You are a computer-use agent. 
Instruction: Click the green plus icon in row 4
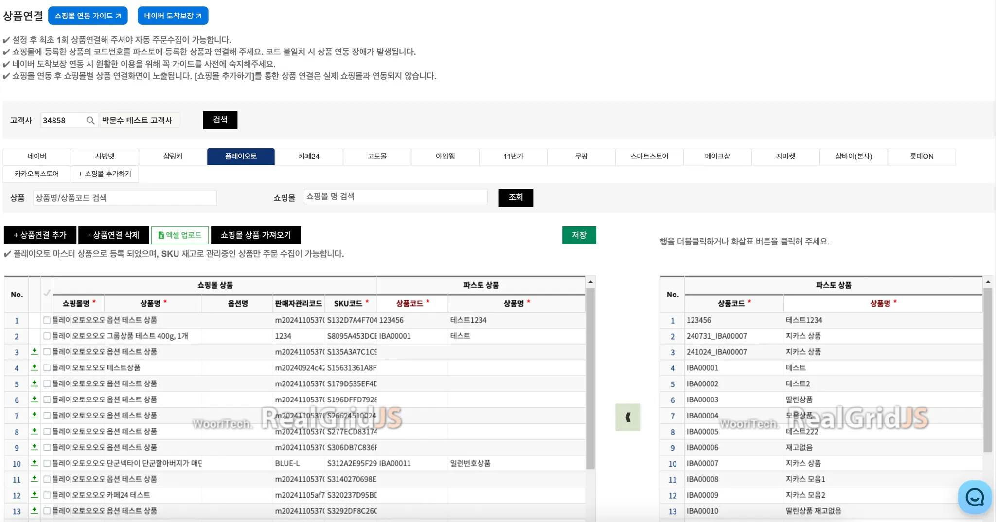pos(34,367)
